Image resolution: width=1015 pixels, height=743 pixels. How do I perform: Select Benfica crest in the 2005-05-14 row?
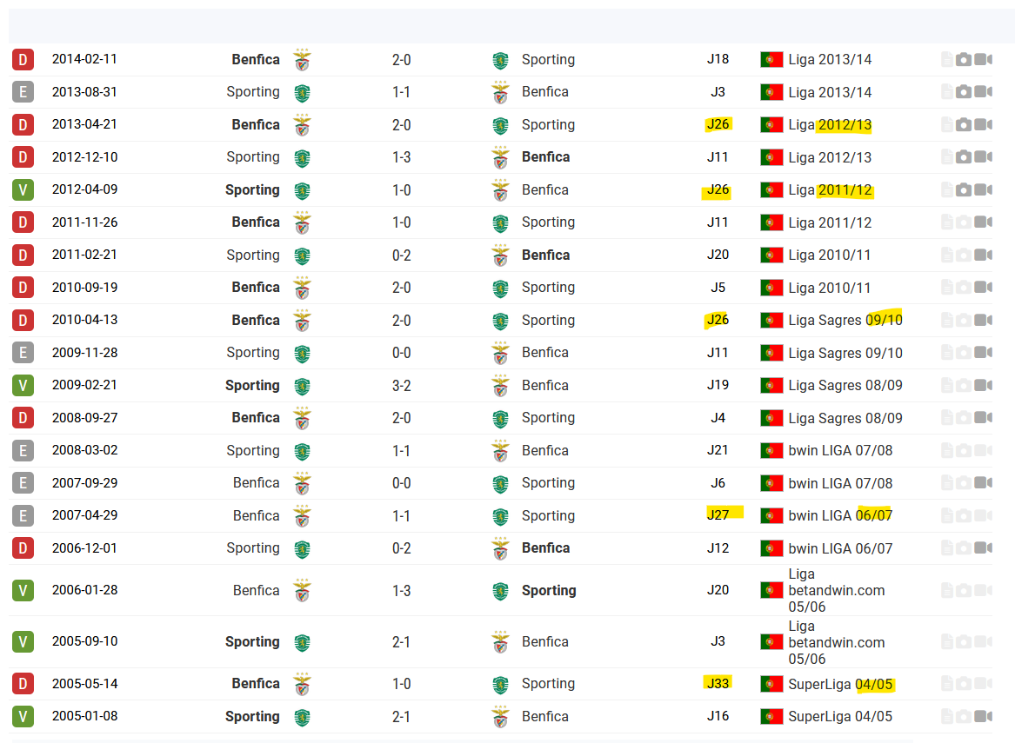click(x=303, y=684)
